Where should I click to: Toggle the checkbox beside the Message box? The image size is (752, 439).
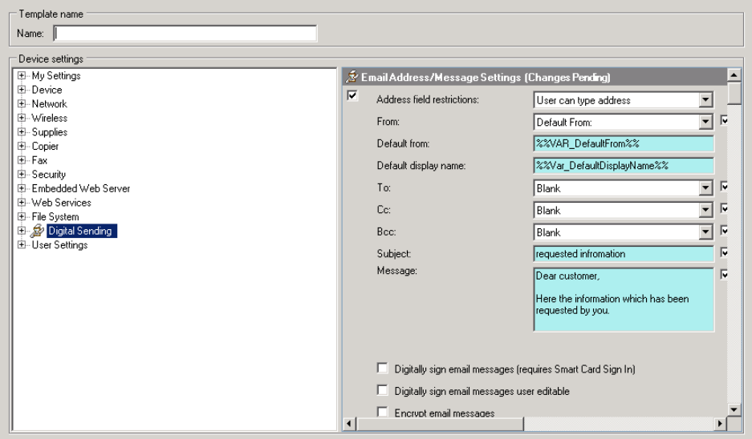pos(724,274)
